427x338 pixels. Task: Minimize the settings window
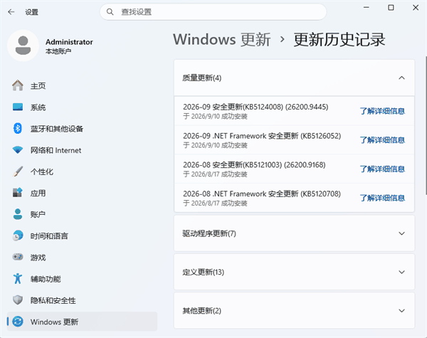367,8
